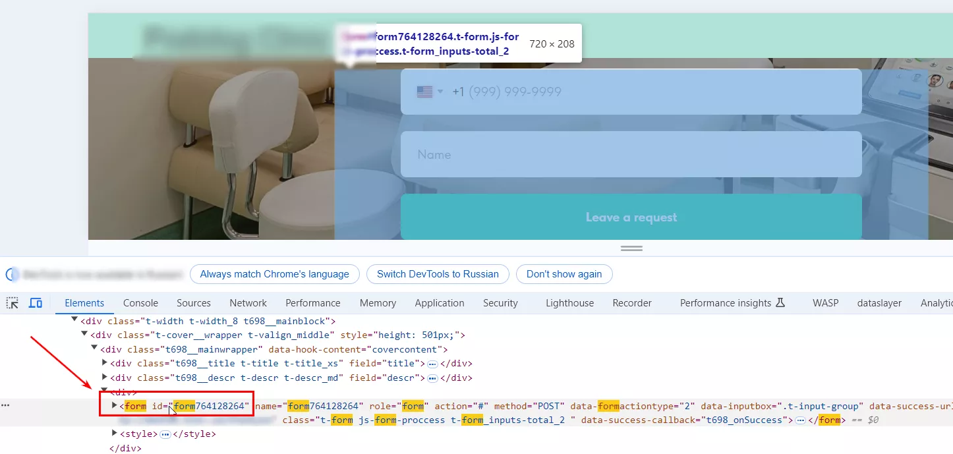Open the country code dropdown arrow
953x454 pixels.
point(440,92)
